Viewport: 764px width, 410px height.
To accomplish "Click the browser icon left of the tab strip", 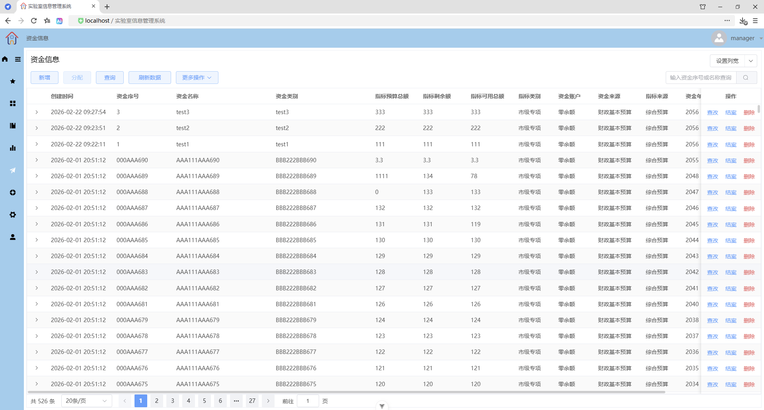I will tap(8, 7).
